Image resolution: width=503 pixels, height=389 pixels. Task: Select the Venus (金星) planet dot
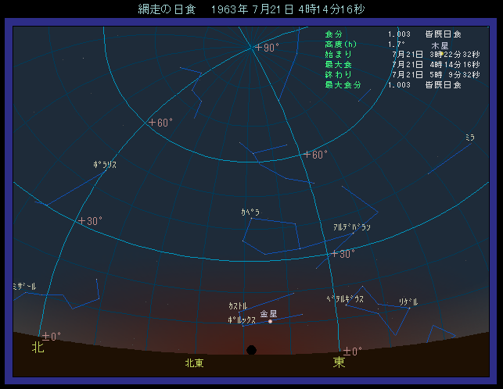[271, 321]
